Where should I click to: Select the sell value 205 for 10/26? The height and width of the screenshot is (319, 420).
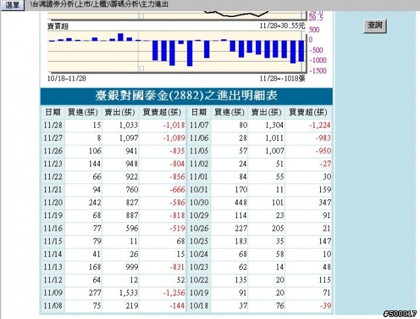278,229
